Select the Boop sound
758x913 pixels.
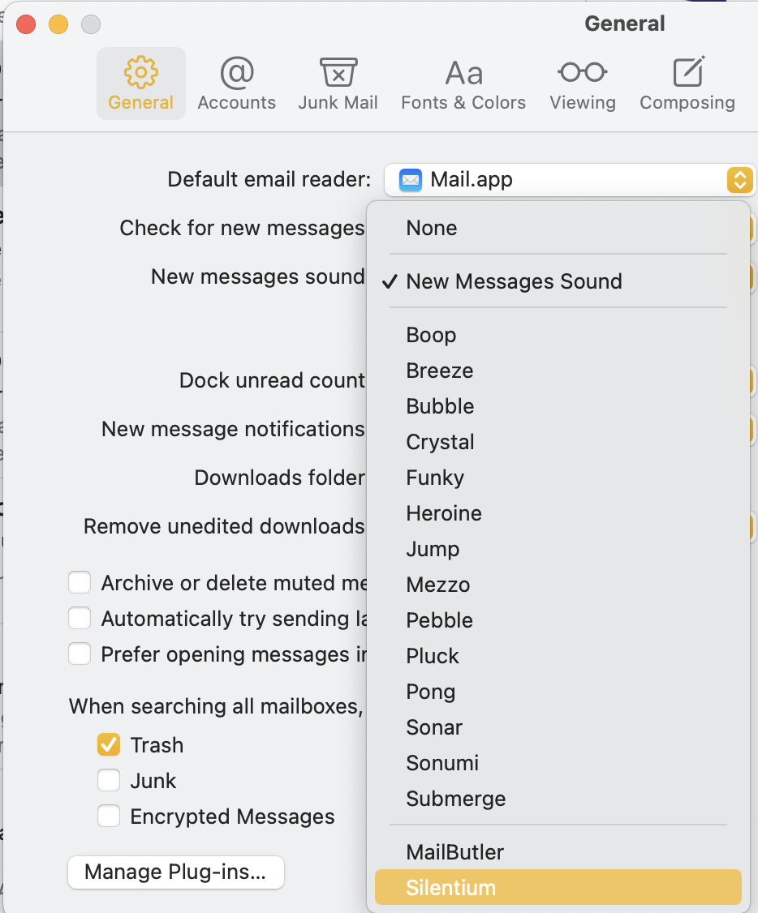click(558, 335)
